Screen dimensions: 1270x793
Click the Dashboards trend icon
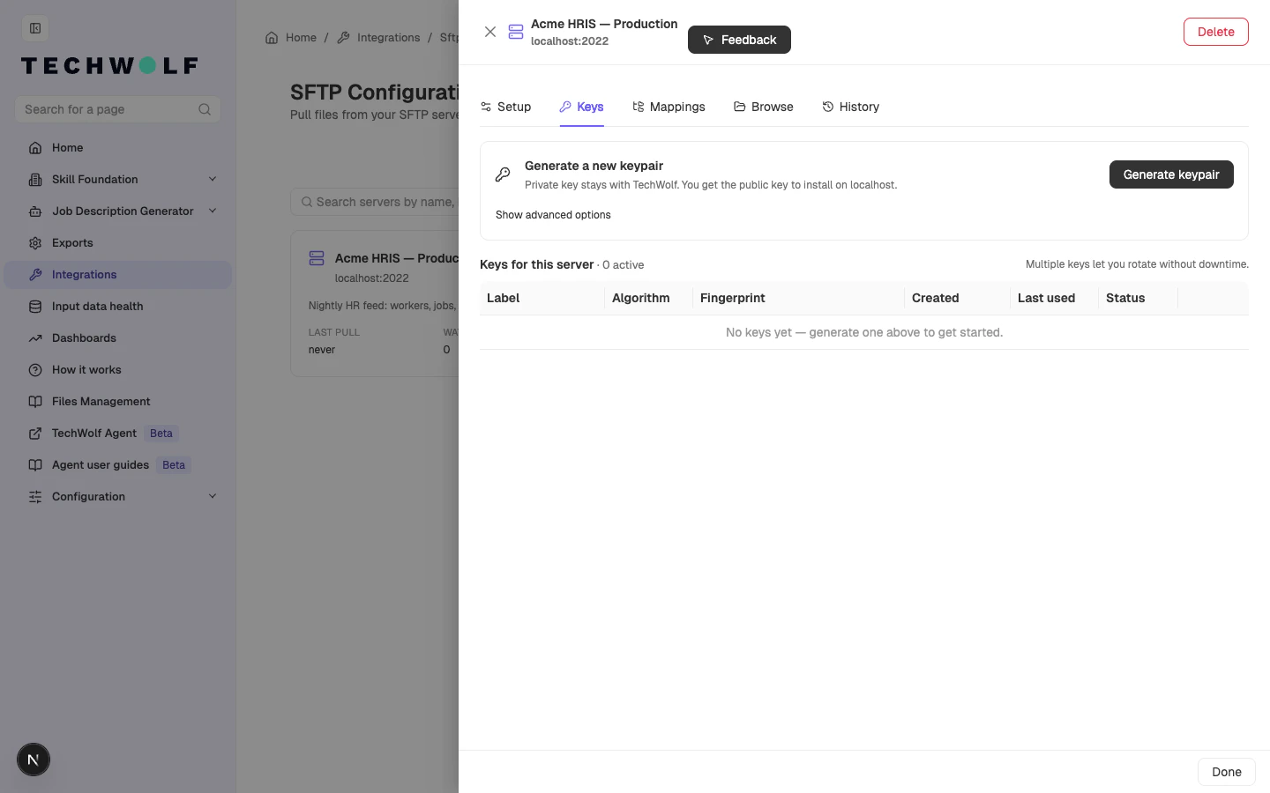pos(35,338)
